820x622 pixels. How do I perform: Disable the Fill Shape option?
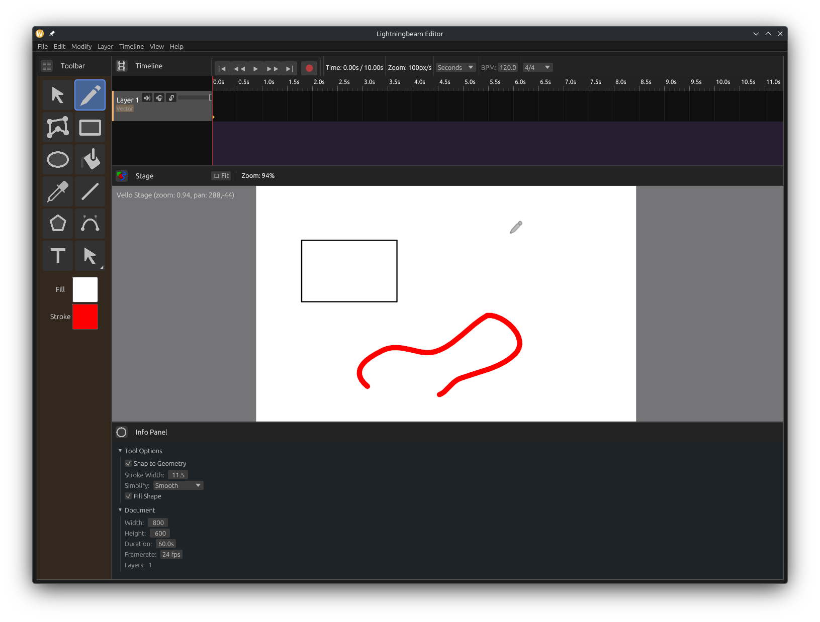click(x=128, y=496)
